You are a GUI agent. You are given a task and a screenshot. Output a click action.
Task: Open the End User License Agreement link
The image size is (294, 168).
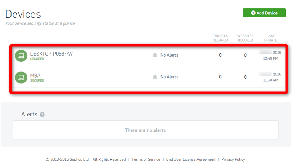pos(191,159)
